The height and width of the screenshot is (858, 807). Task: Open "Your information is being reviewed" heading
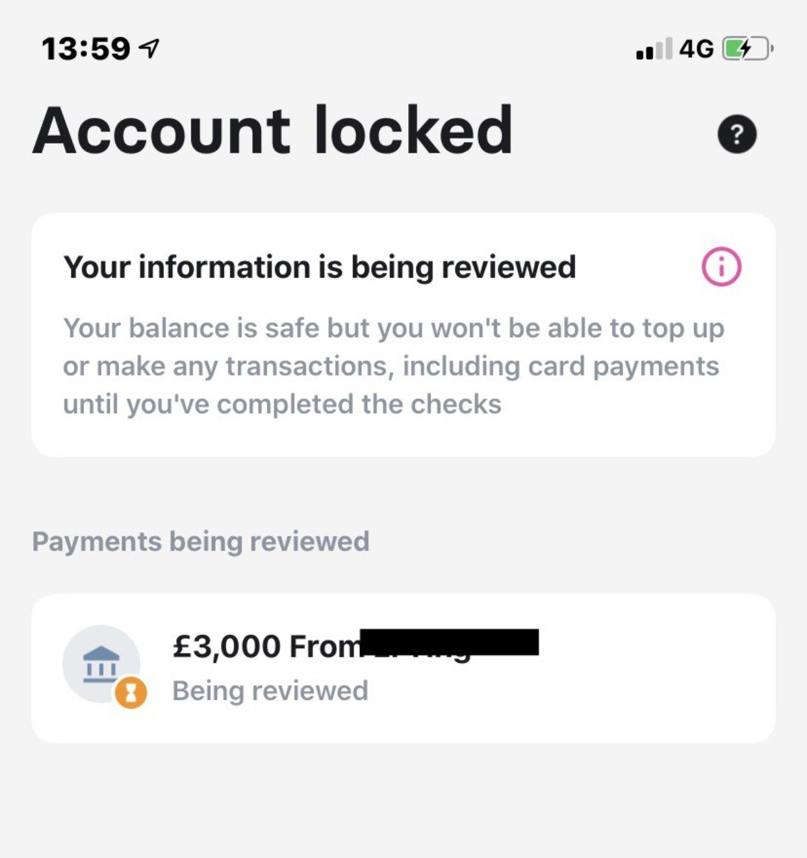click(x=319, y=267)
